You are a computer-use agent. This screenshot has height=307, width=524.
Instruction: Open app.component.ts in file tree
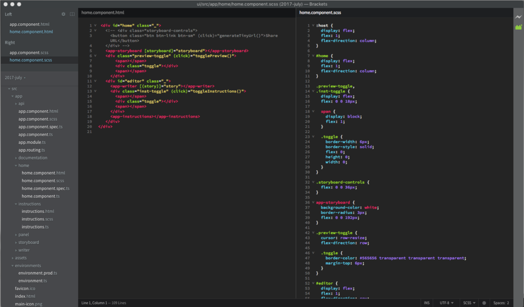[36, 135]
